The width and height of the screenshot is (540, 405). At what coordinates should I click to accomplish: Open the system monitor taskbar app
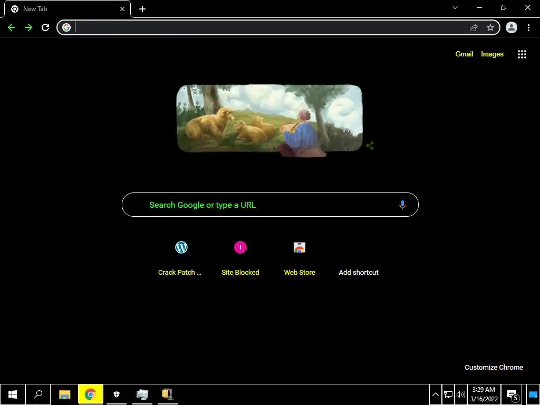[142, 394]
